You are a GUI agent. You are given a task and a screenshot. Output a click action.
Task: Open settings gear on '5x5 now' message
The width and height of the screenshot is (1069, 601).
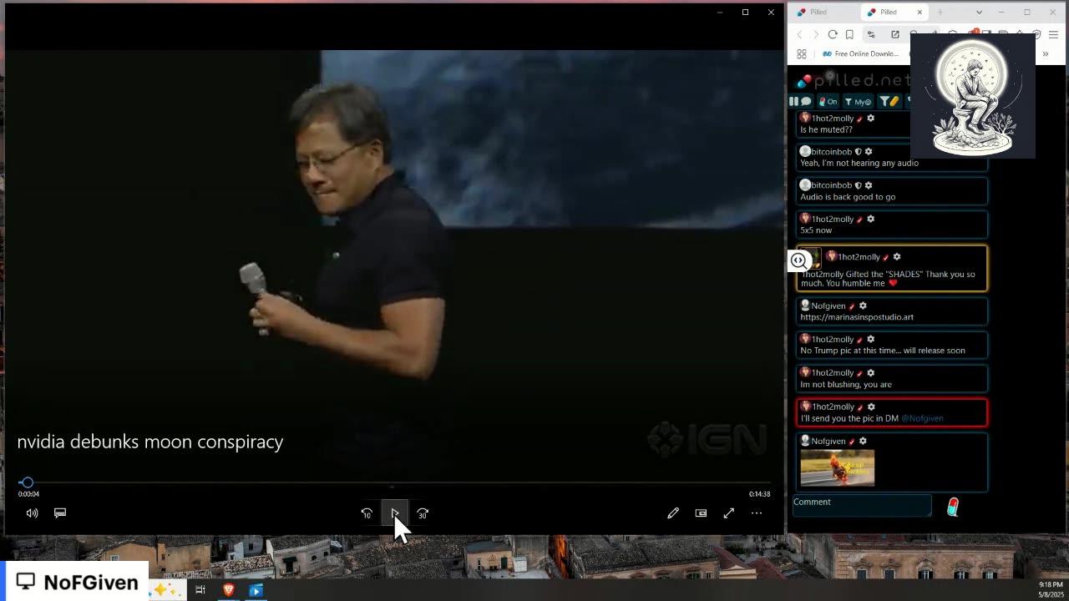point(870,219)
